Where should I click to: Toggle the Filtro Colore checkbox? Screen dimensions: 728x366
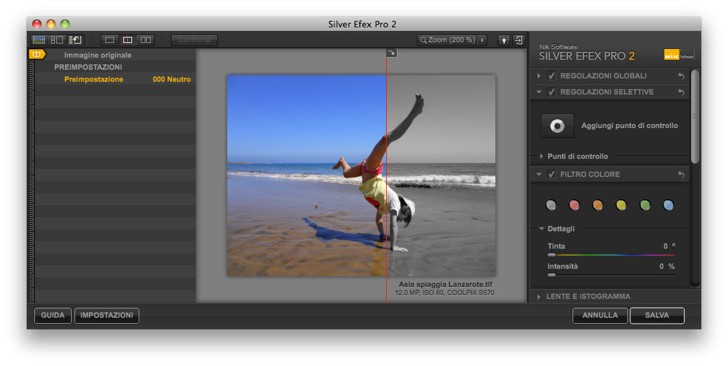pyautogui.click(x=552, y=175)
